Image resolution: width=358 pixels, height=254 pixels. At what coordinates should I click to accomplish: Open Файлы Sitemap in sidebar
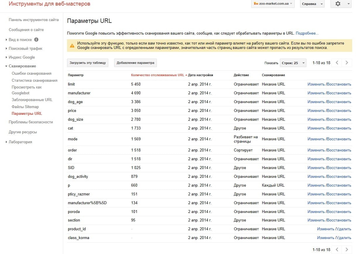click(x=25, y=107)
